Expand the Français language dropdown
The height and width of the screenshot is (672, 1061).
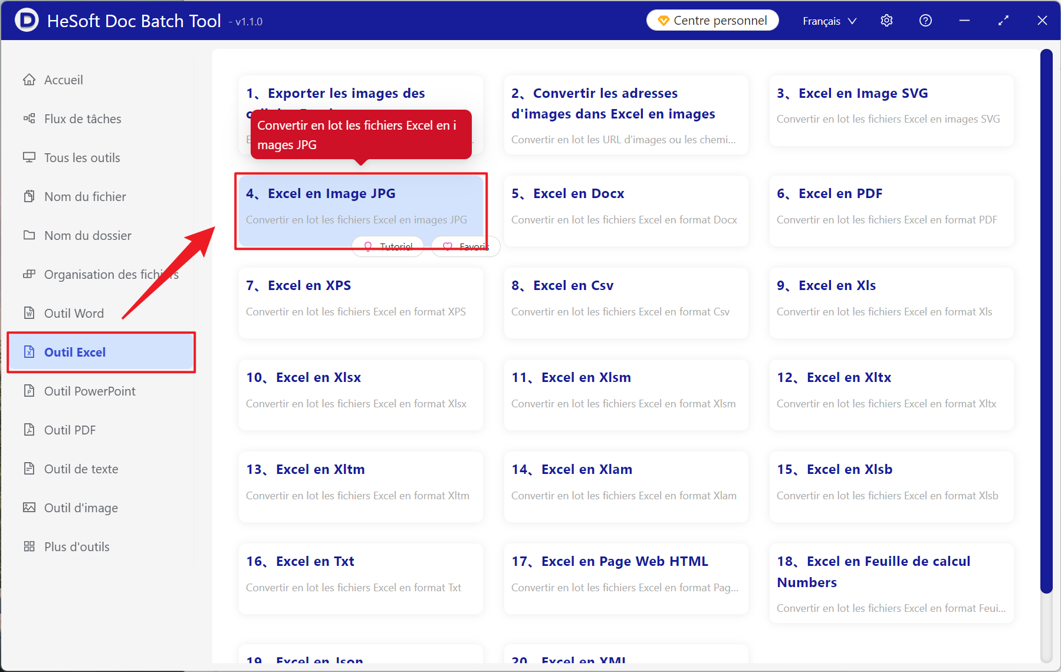click(829, 21)
